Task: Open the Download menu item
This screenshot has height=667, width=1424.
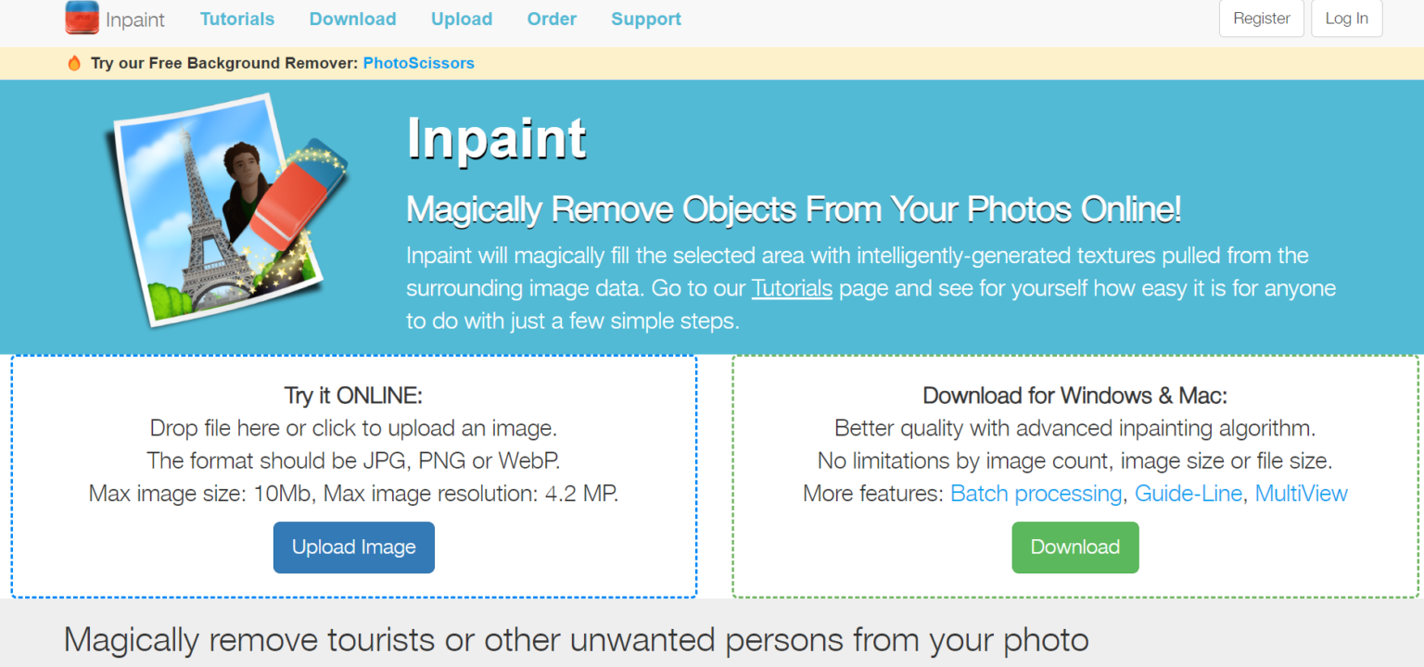Action: [352, 19]
